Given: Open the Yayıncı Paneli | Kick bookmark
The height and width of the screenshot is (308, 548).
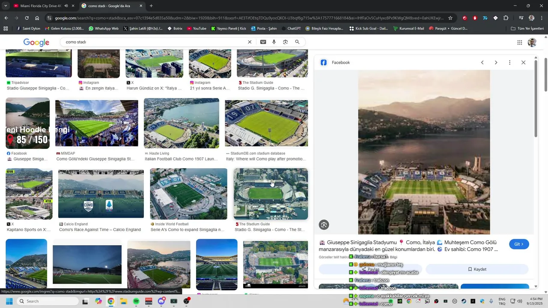Looking at the screenshot, I should pyautogui.click(x=228, y=29).
